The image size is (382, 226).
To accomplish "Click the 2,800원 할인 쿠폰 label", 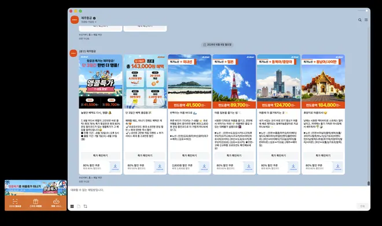I will point(182,165).
